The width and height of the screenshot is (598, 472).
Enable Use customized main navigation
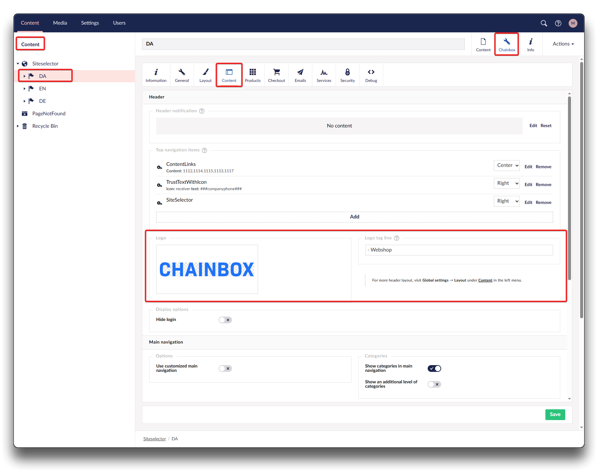tap(225, 368)
